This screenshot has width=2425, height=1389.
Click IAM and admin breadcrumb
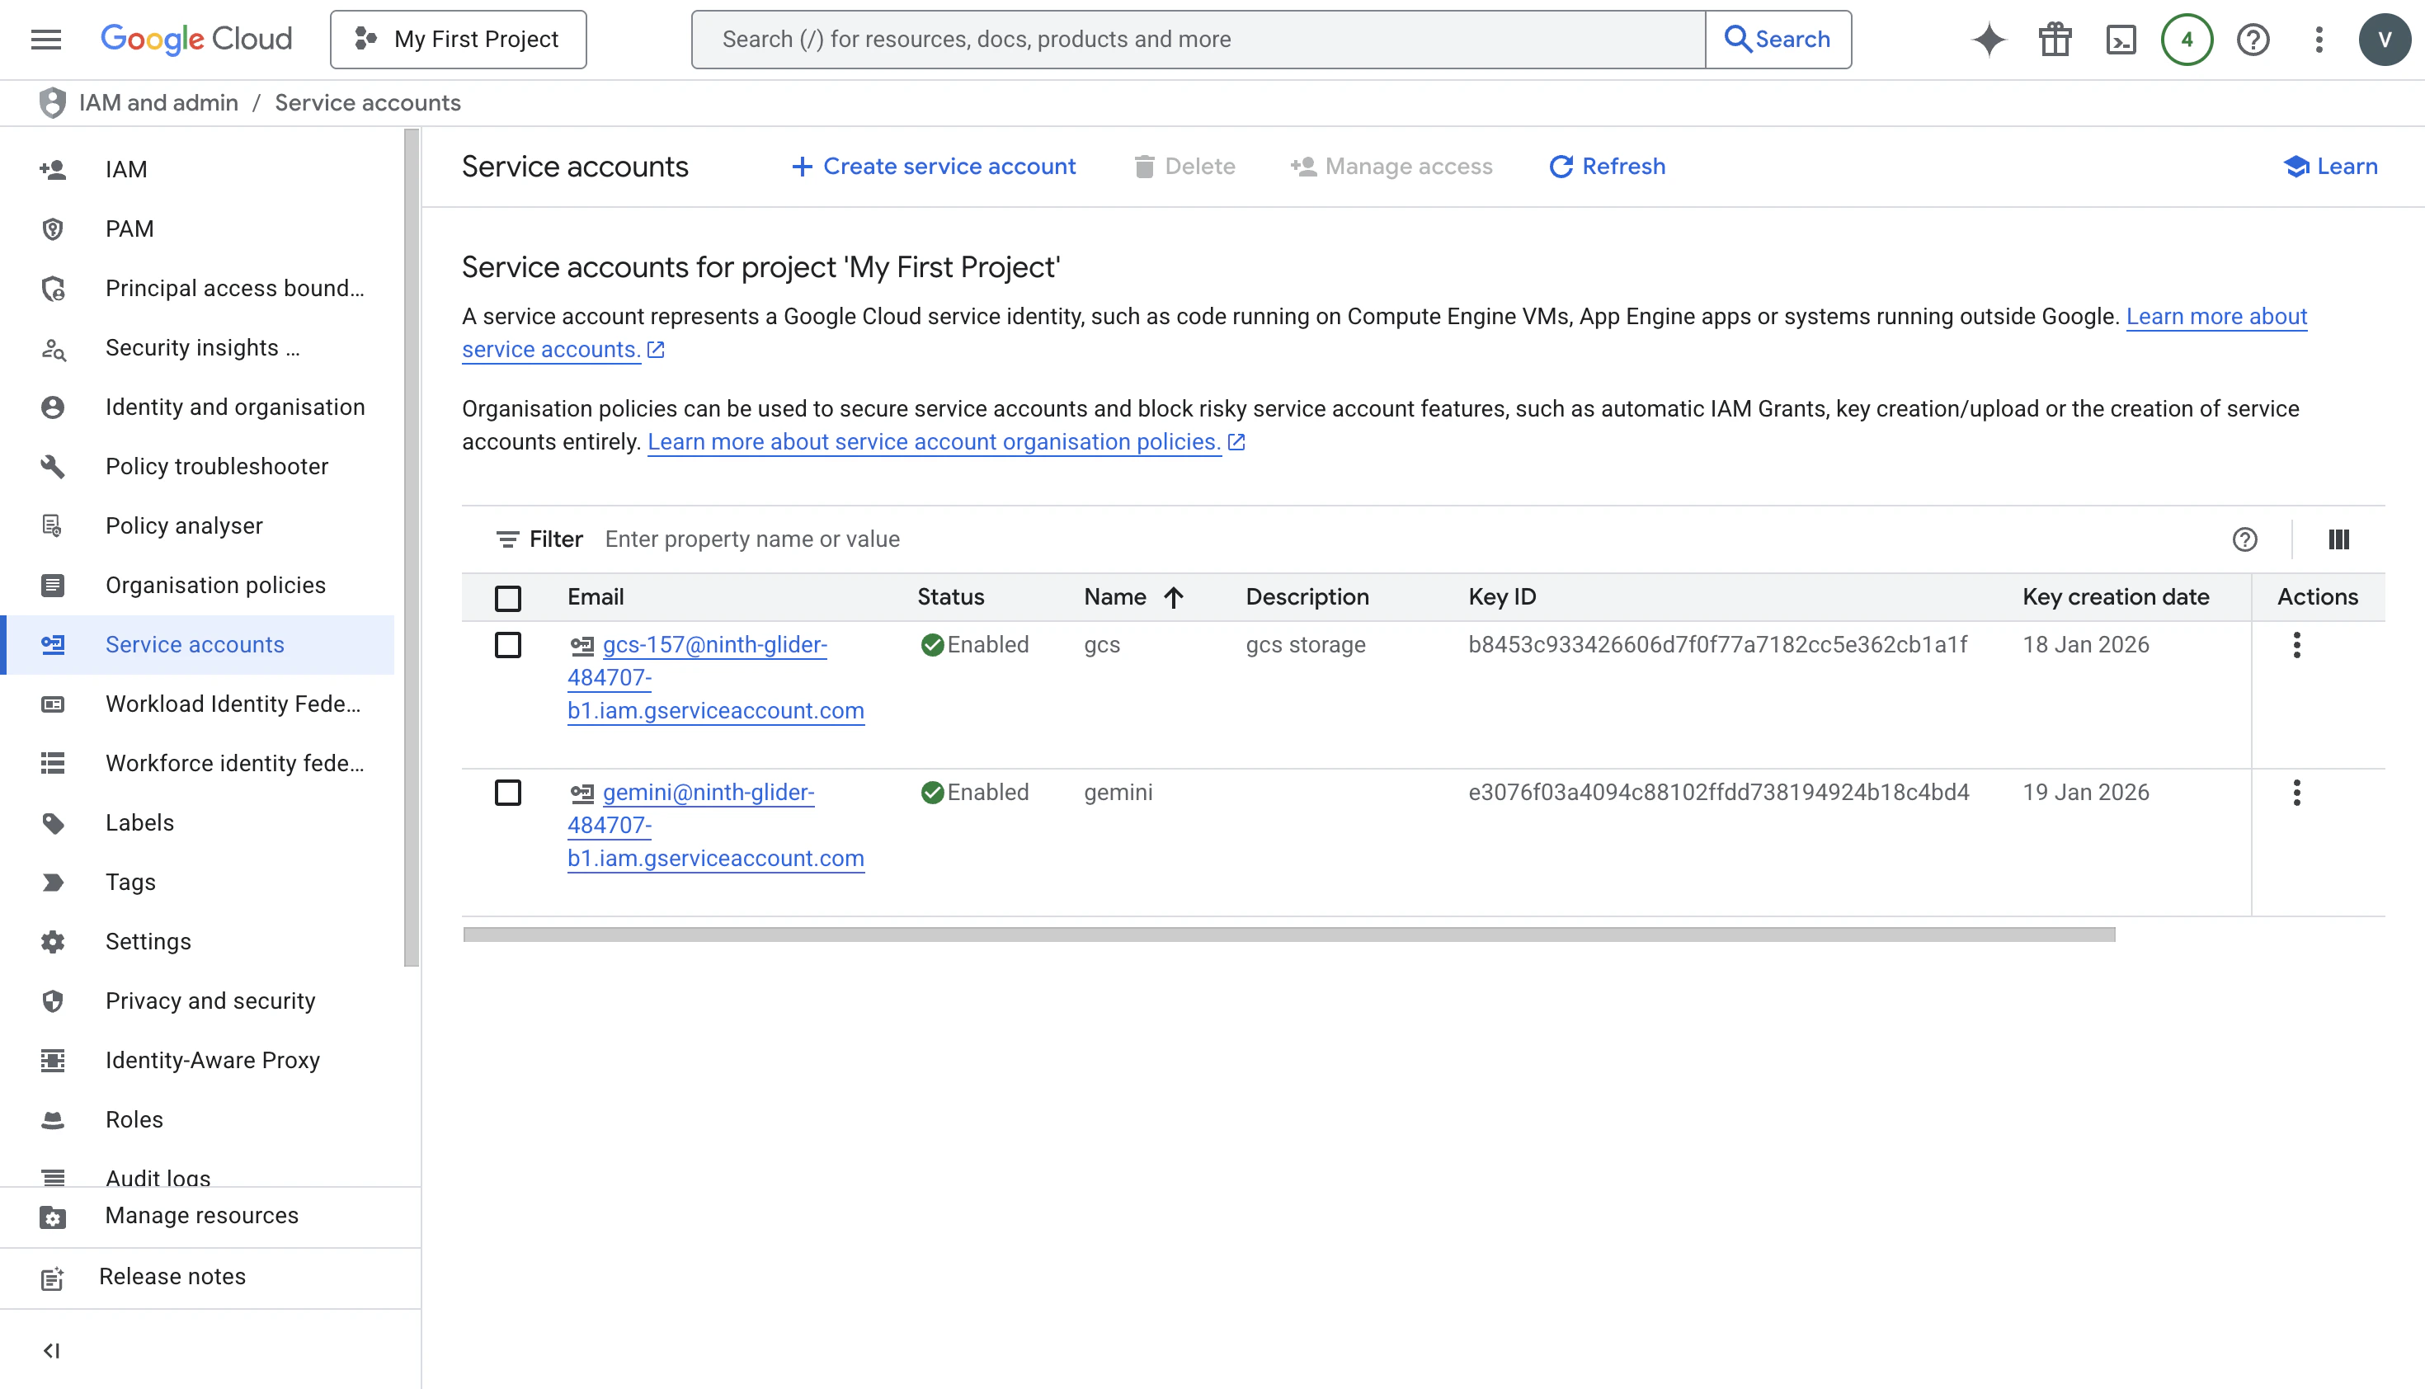[158, 102]
